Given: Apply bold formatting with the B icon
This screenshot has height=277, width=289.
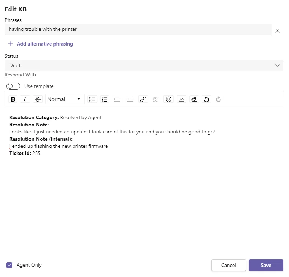Looking at the screenshot, I should coord(13,99).
